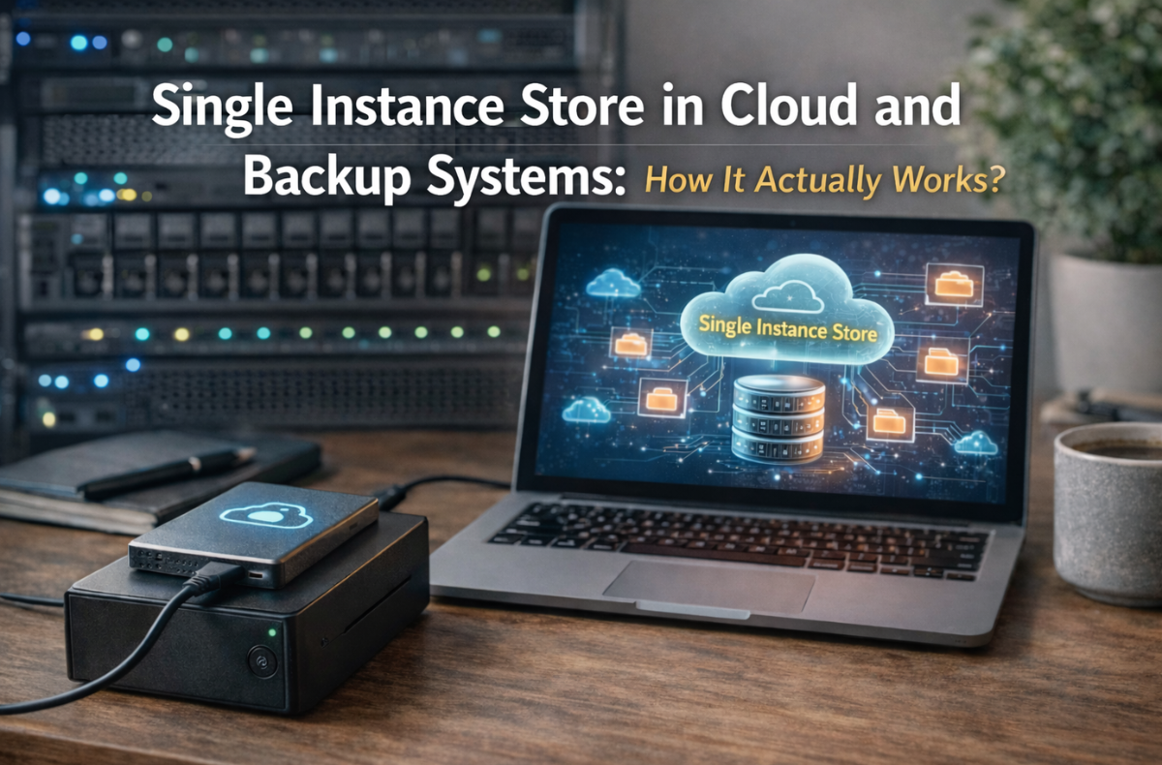Select the top-left small cloud icon on screen
The width and height of the screenshot is (1162, 765).
[614, 283]
